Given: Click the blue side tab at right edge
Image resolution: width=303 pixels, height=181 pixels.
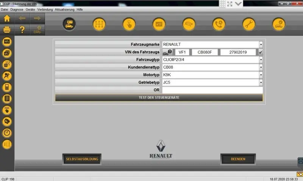Looking at the screenshot, I should pyautogui.click(x=300, y=161).
